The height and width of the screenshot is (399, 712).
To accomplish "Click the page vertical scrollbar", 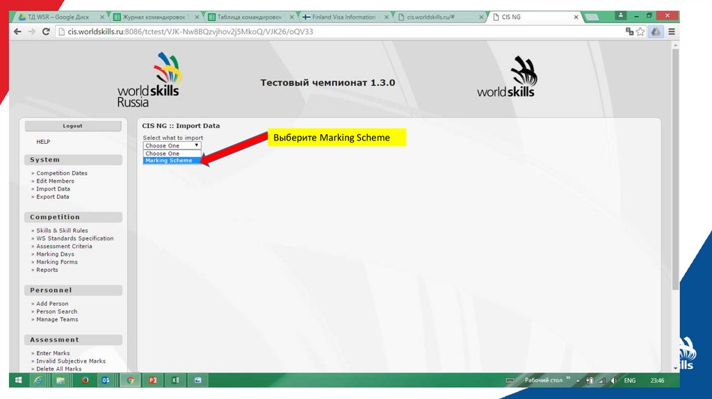I will coord(676,171).
